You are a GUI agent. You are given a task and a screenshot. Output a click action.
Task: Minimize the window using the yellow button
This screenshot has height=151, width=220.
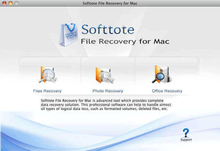[x=11, y=3]
